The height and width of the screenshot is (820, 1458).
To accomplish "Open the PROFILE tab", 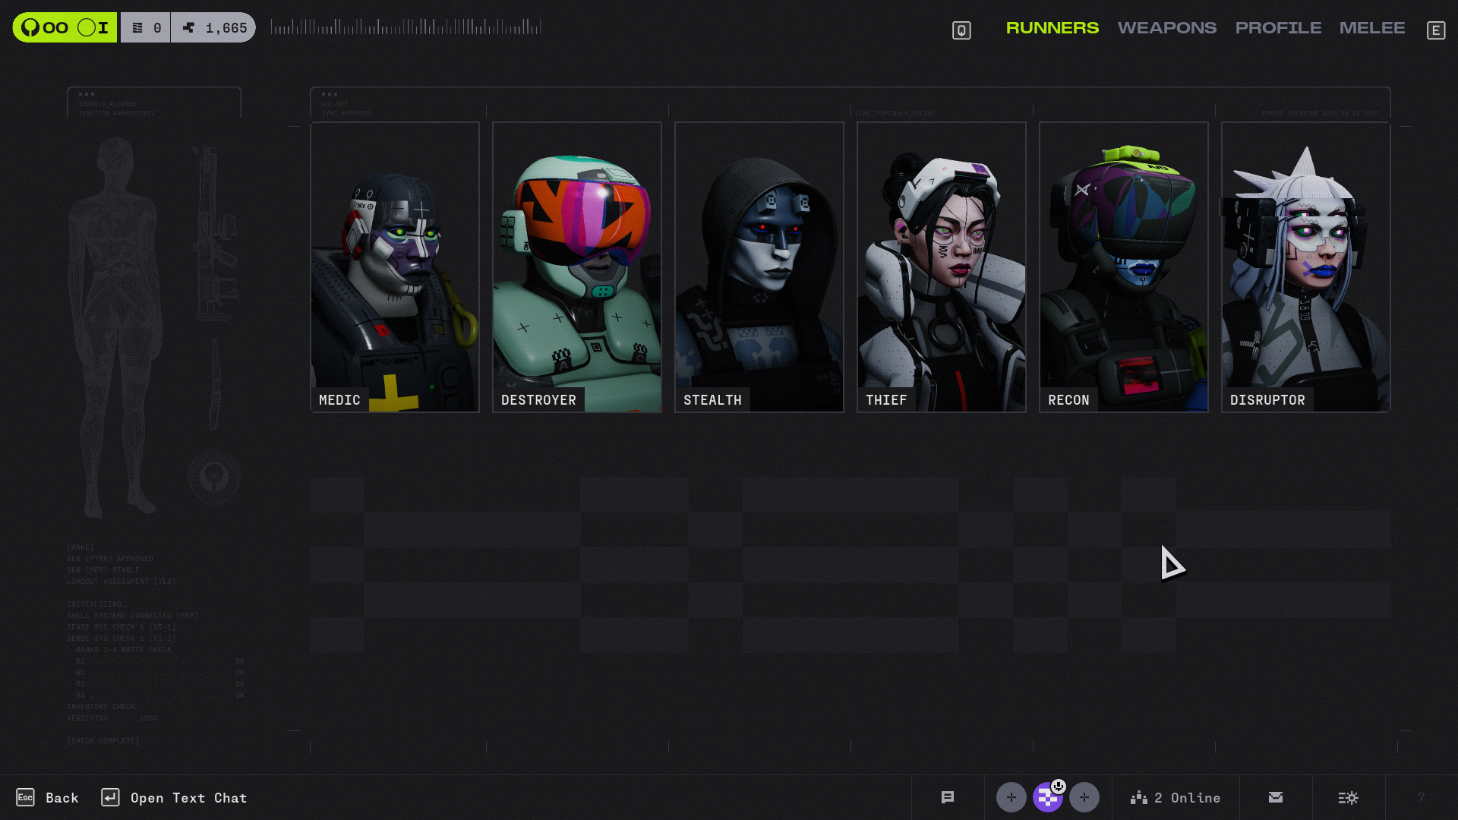I will (1278, 28).
